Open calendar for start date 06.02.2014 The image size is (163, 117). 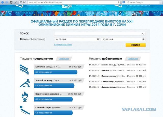(x=98, y=39)
